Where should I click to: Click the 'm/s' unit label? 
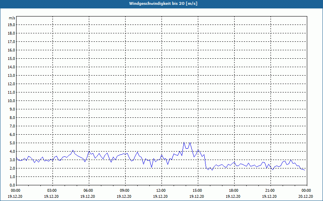tap(12, 18)
